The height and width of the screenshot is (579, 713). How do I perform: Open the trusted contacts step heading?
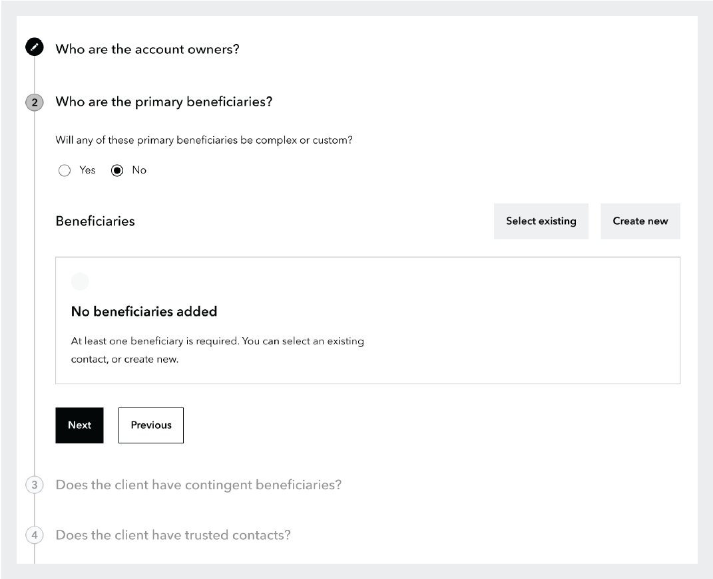coord(173,535)
